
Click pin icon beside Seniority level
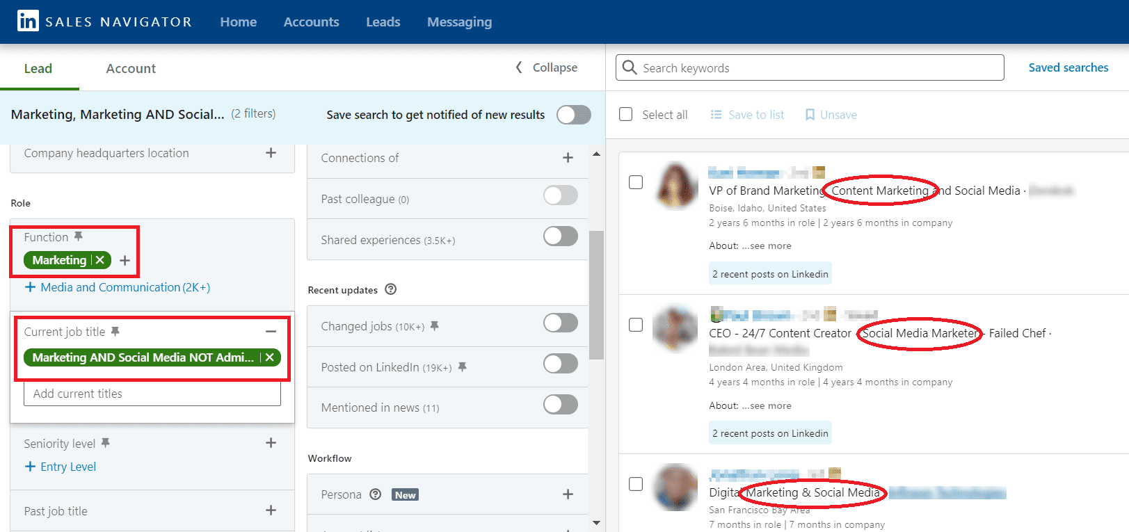106,443
